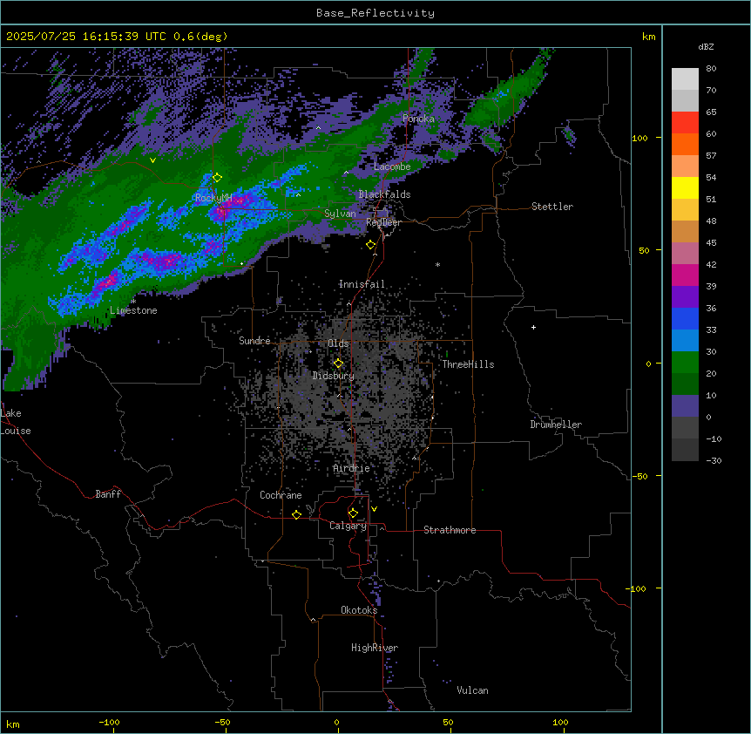751x734 pixels.
Task: Click the Stettler city label
Action: (551, 207)
